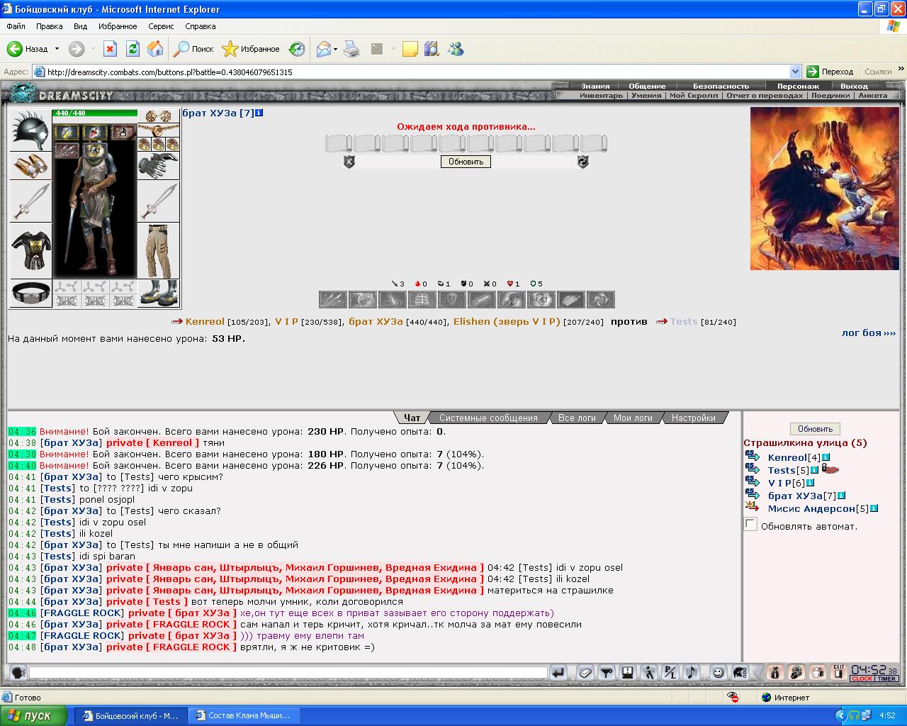The image size is (907, 726).
Task: Click the boots equipment slot icon
Action: tap(158, 293)
